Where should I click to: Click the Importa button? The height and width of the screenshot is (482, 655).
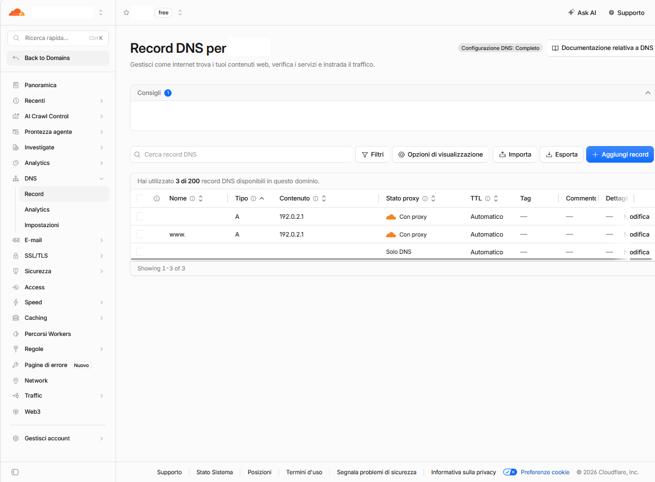(x=515, y=154)
